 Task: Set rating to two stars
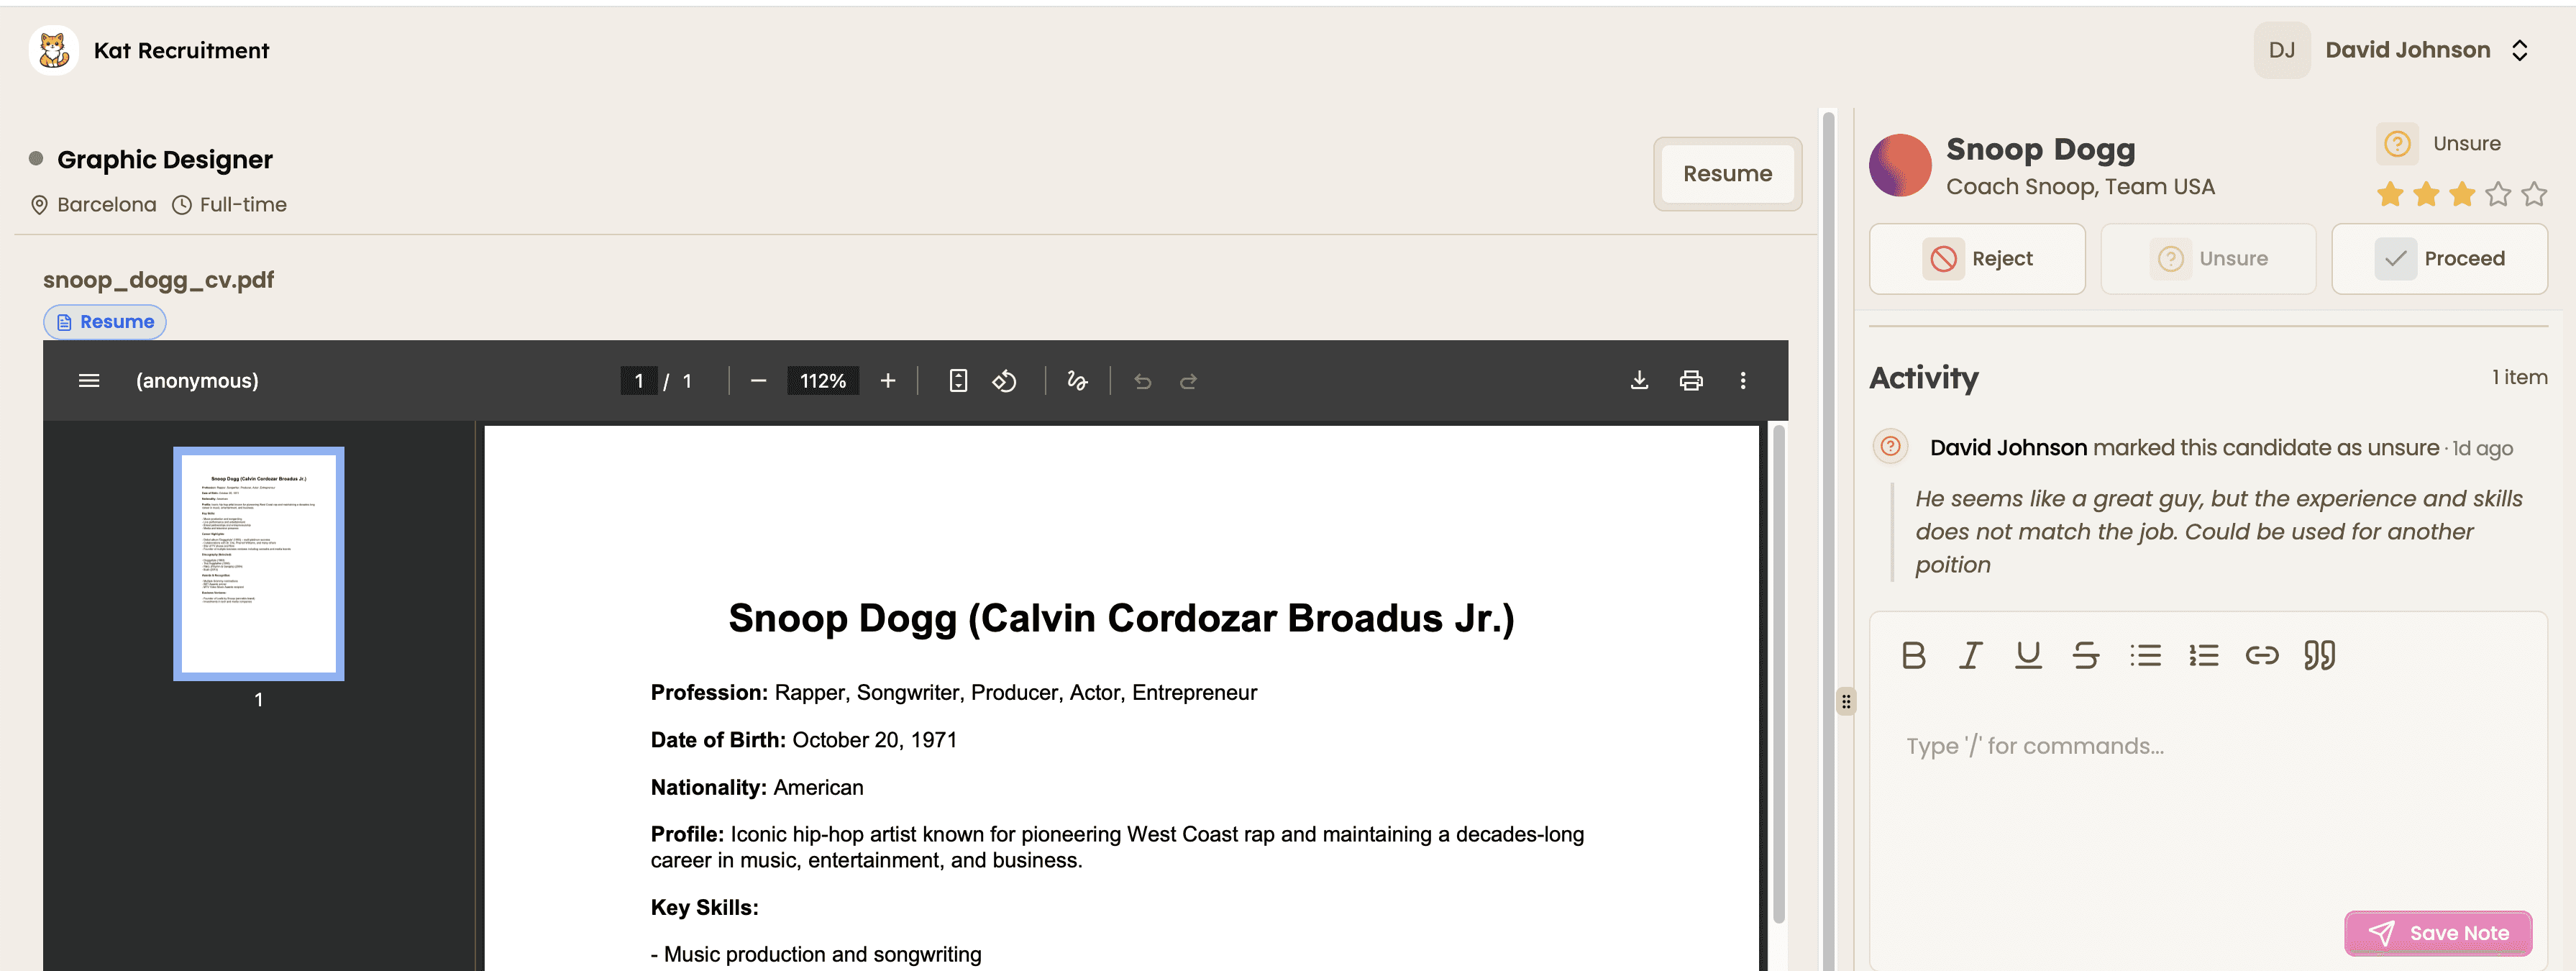click(2426, 194)
